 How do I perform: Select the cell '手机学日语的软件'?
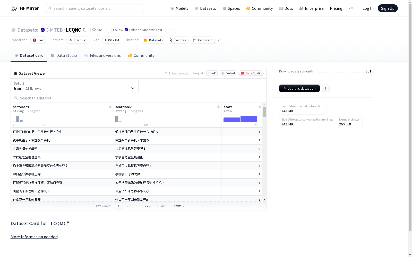click(x=167, y=174)
